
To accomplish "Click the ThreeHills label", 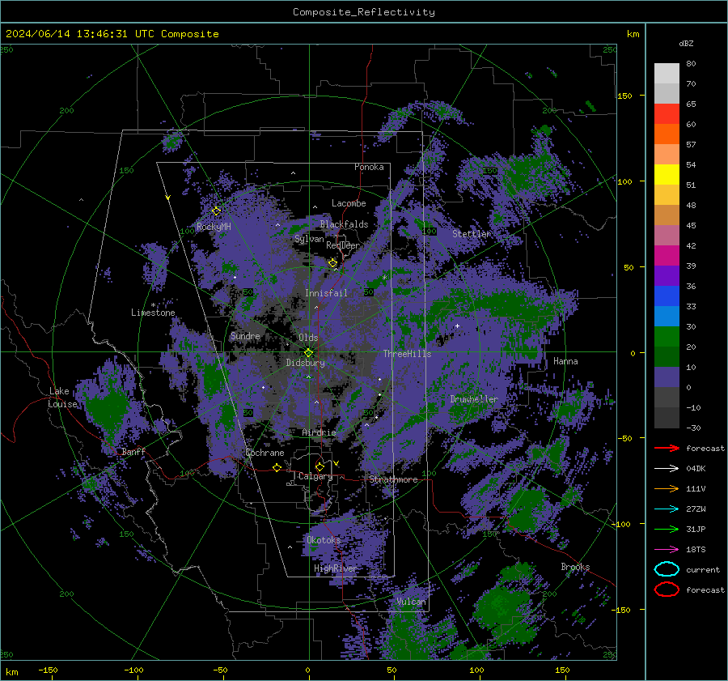I will (x=407, y=354).
